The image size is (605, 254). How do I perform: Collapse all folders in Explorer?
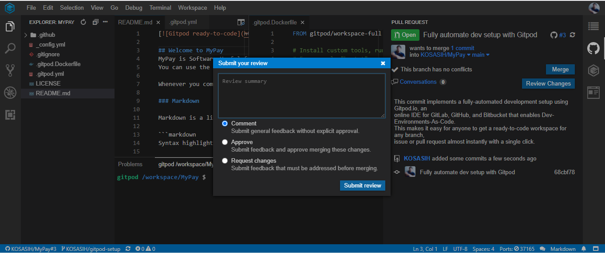tap(95, 22)
